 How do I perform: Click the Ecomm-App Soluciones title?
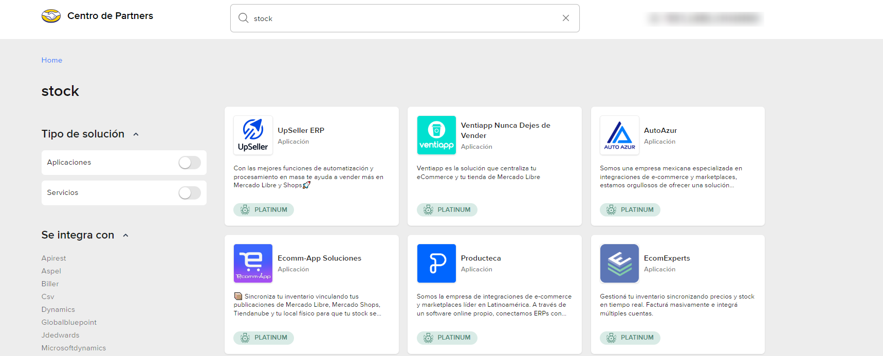pos(319,258)
